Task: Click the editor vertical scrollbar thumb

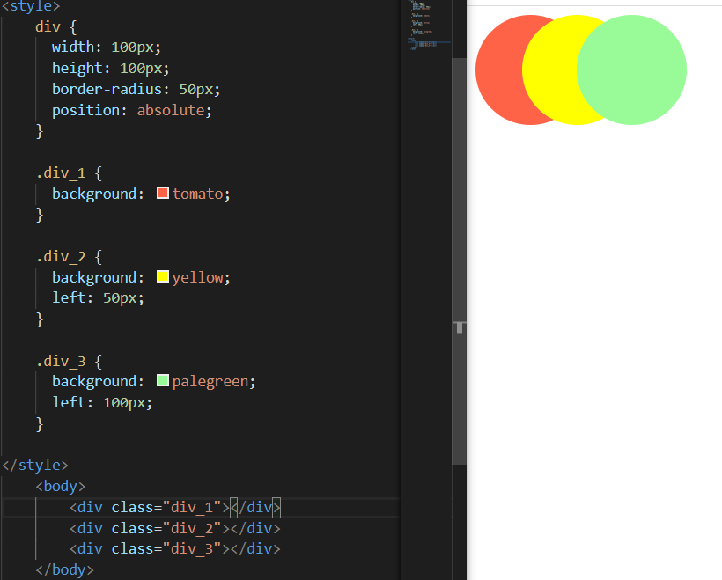Action: (x=459, y=261)
